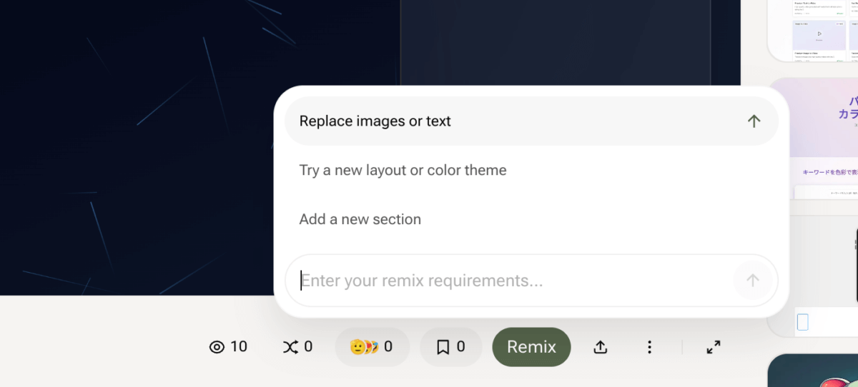Click the shuffle remix count icon

[289, 347]
